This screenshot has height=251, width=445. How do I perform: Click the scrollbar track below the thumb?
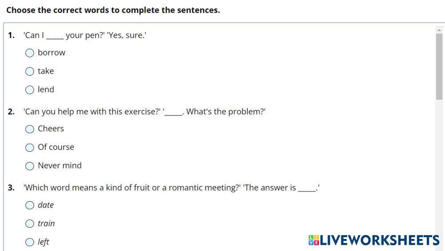coord(439,178)
